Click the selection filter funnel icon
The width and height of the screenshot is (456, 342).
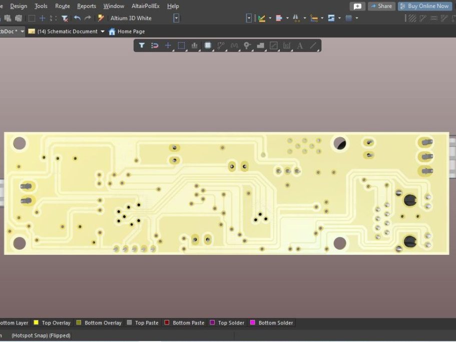pyautogui.click(x=142, y=46)
